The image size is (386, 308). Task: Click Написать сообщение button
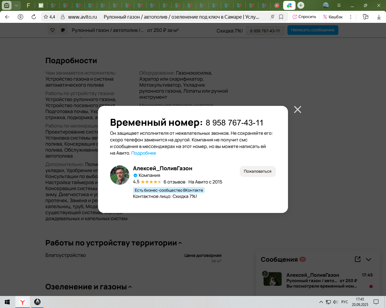313,30
